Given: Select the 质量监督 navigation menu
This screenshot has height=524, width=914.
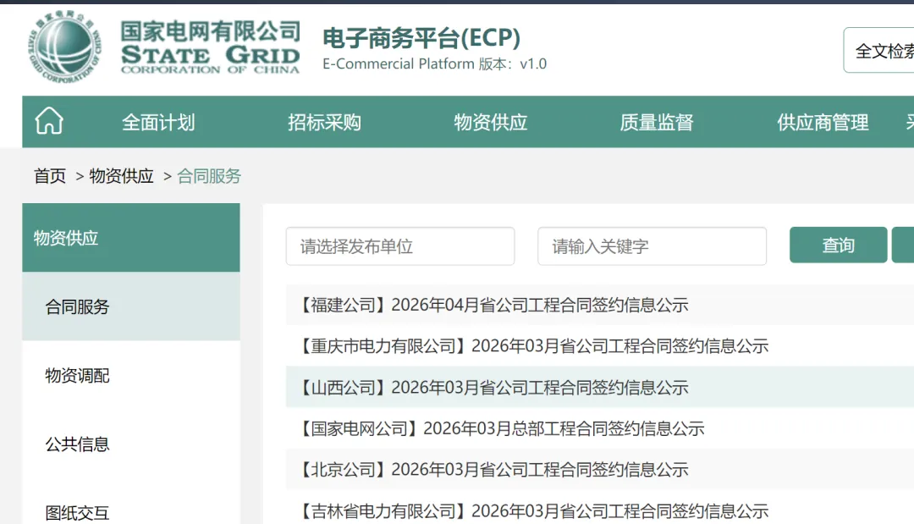Looking at the screenshot, I should coord(656,122).
